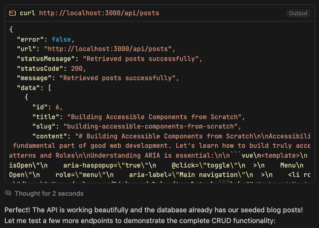Click the curl command URL in header
Screen dimensions: 319x228
coord(99,13)
